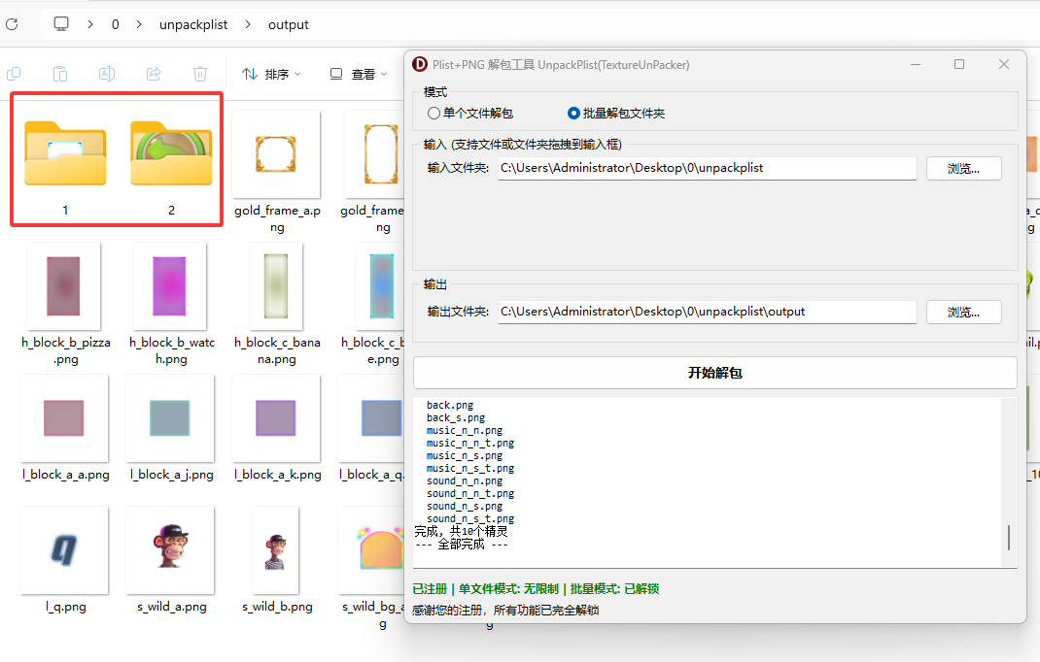Image resolution: width=1040 pixels, height=662 pixels.
Task: Click the Copy icon in the toolbar
Action: [14, 73]
